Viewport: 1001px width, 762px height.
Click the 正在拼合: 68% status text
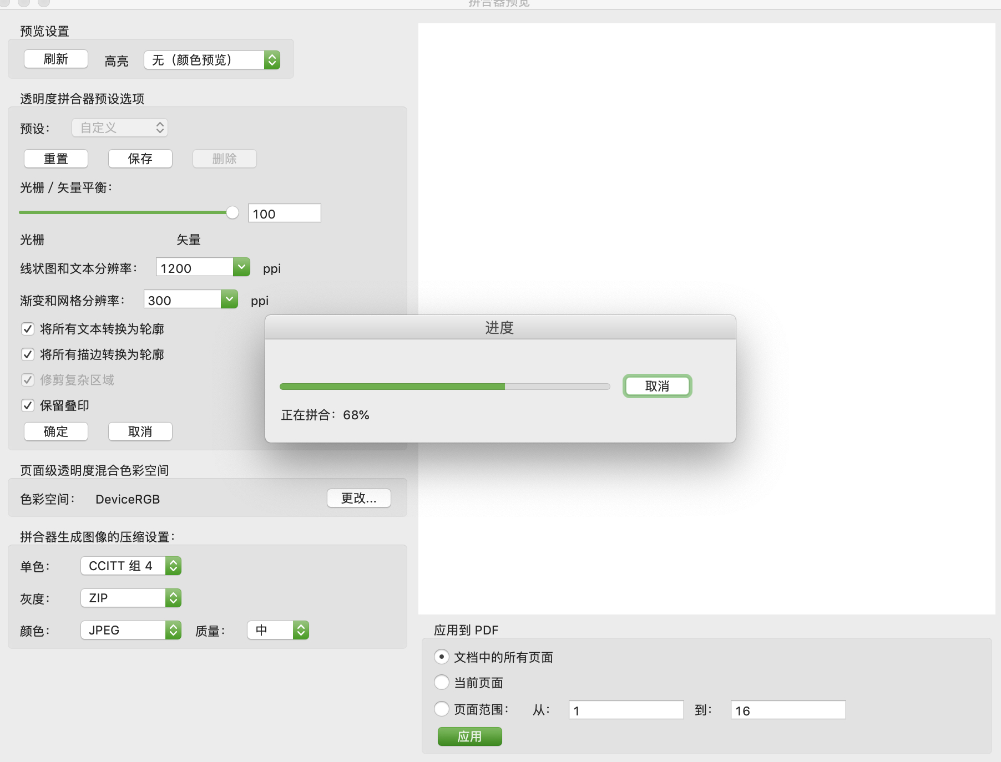[325, 415]
